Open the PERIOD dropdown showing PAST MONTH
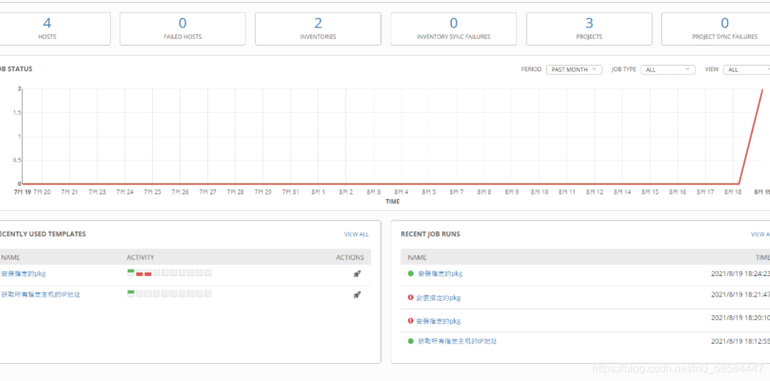Image resolution: width=770 pixels, height=381 pixels. (x=574, y=70)
